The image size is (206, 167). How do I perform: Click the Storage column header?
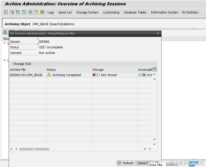115,69
